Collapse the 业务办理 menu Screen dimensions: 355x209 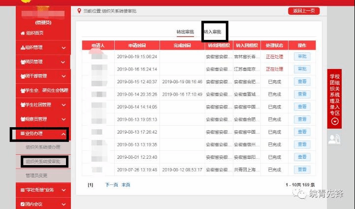[64, 134]
